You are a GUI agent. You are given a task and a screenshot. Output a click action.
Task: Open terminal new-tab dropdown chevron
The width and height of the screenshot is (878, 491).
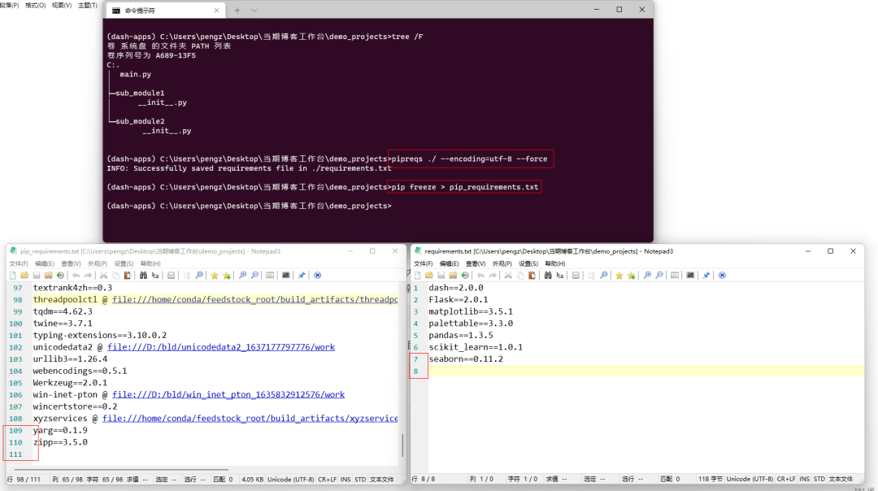pos(254,10)
